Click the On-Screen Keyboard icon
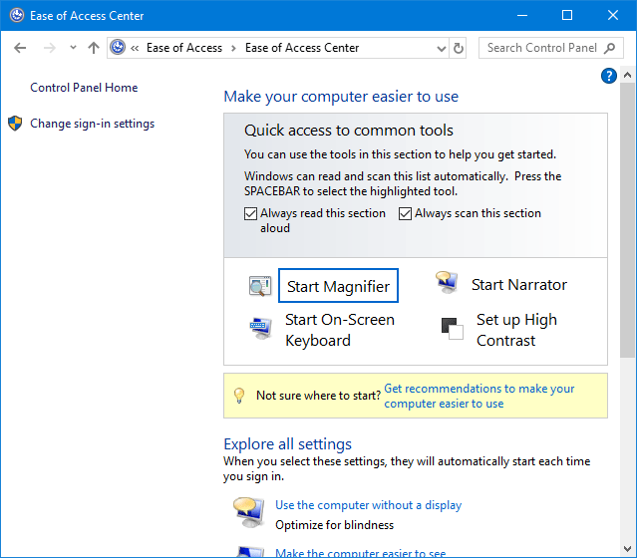The height and width of the screenshot is (558, 637). 261,328
